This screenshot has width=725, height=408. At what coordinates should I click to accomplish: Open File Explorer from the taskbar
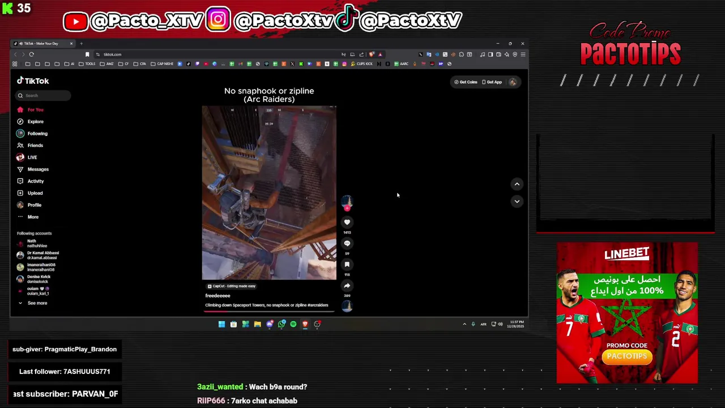pos(257,324)
